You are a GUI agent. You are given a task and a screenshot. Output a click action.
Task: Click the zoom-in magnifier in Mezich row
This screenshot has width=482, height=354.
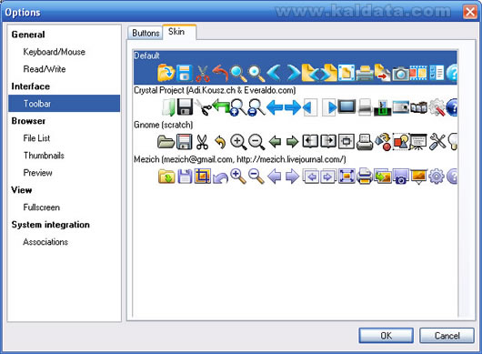[x=238, y=177]
